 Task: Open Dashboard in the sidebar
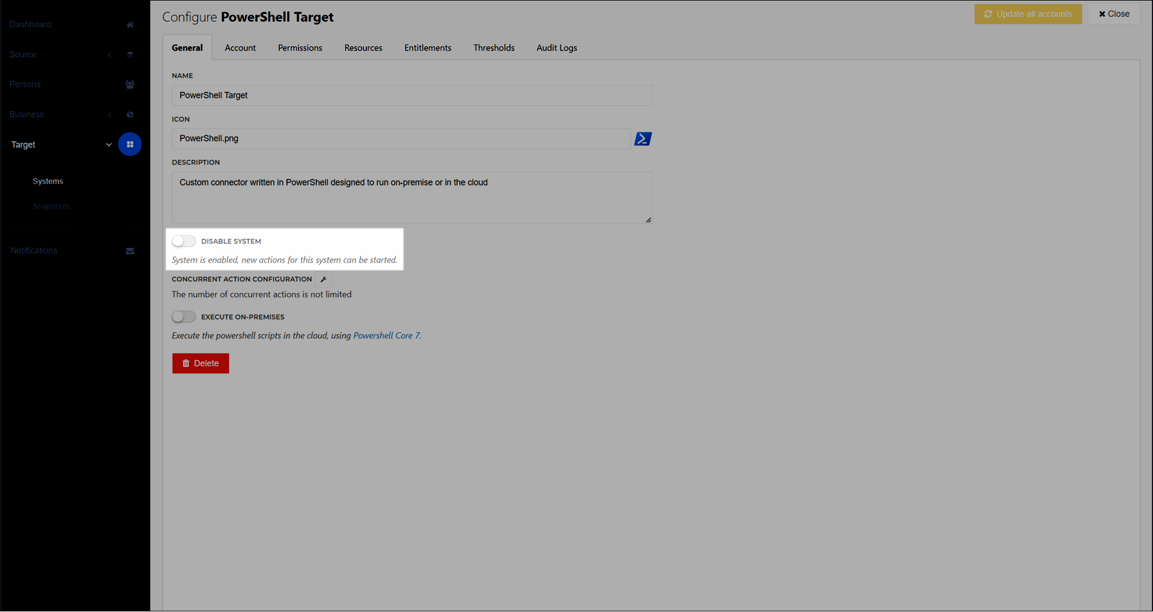tap(31, 24)
